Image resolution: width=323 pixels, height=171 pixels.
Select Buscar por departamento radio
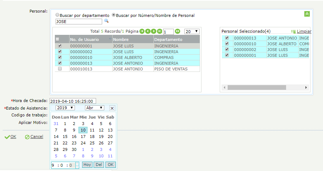[57, 15]
